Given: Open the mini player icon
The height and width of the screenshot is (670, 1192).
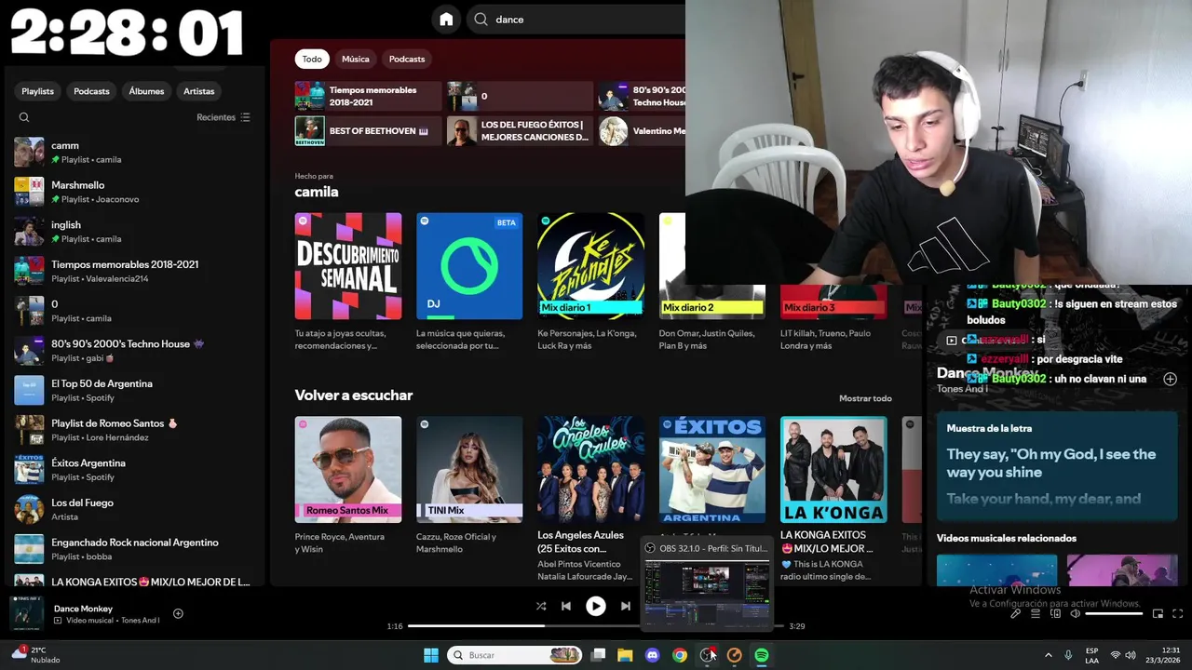Looking at the screenshot, I should pos(1158,613).
